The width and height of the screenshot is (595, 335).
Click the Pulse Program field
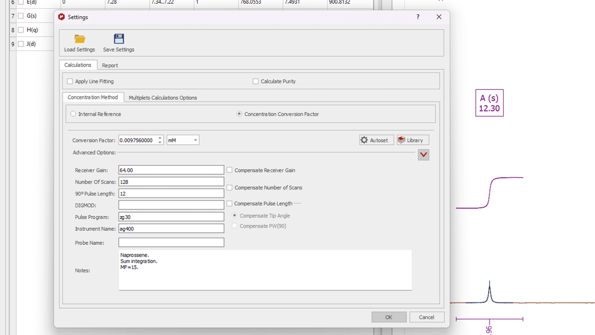(171, 217)
